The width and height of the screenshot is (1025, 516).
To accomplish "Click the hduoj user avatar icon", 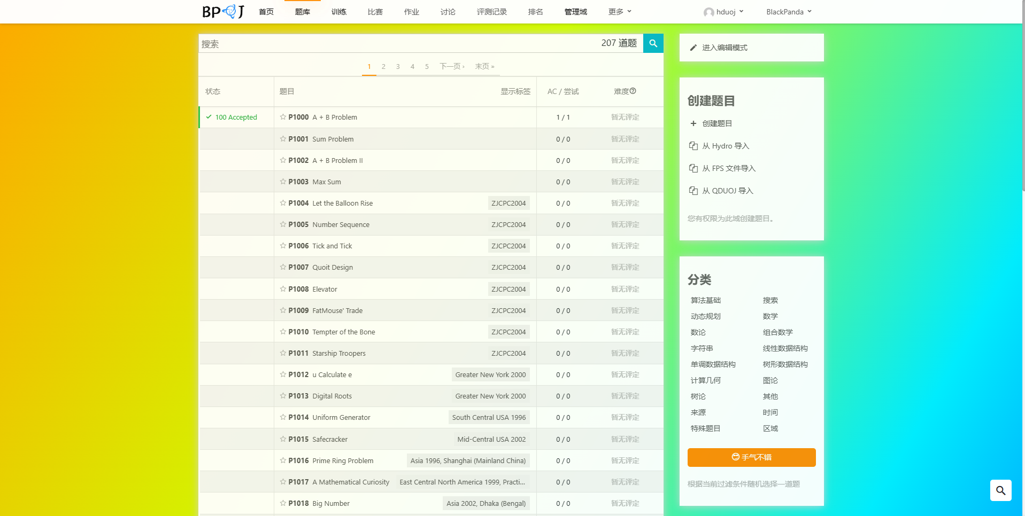I will click(x=709, y=12).
